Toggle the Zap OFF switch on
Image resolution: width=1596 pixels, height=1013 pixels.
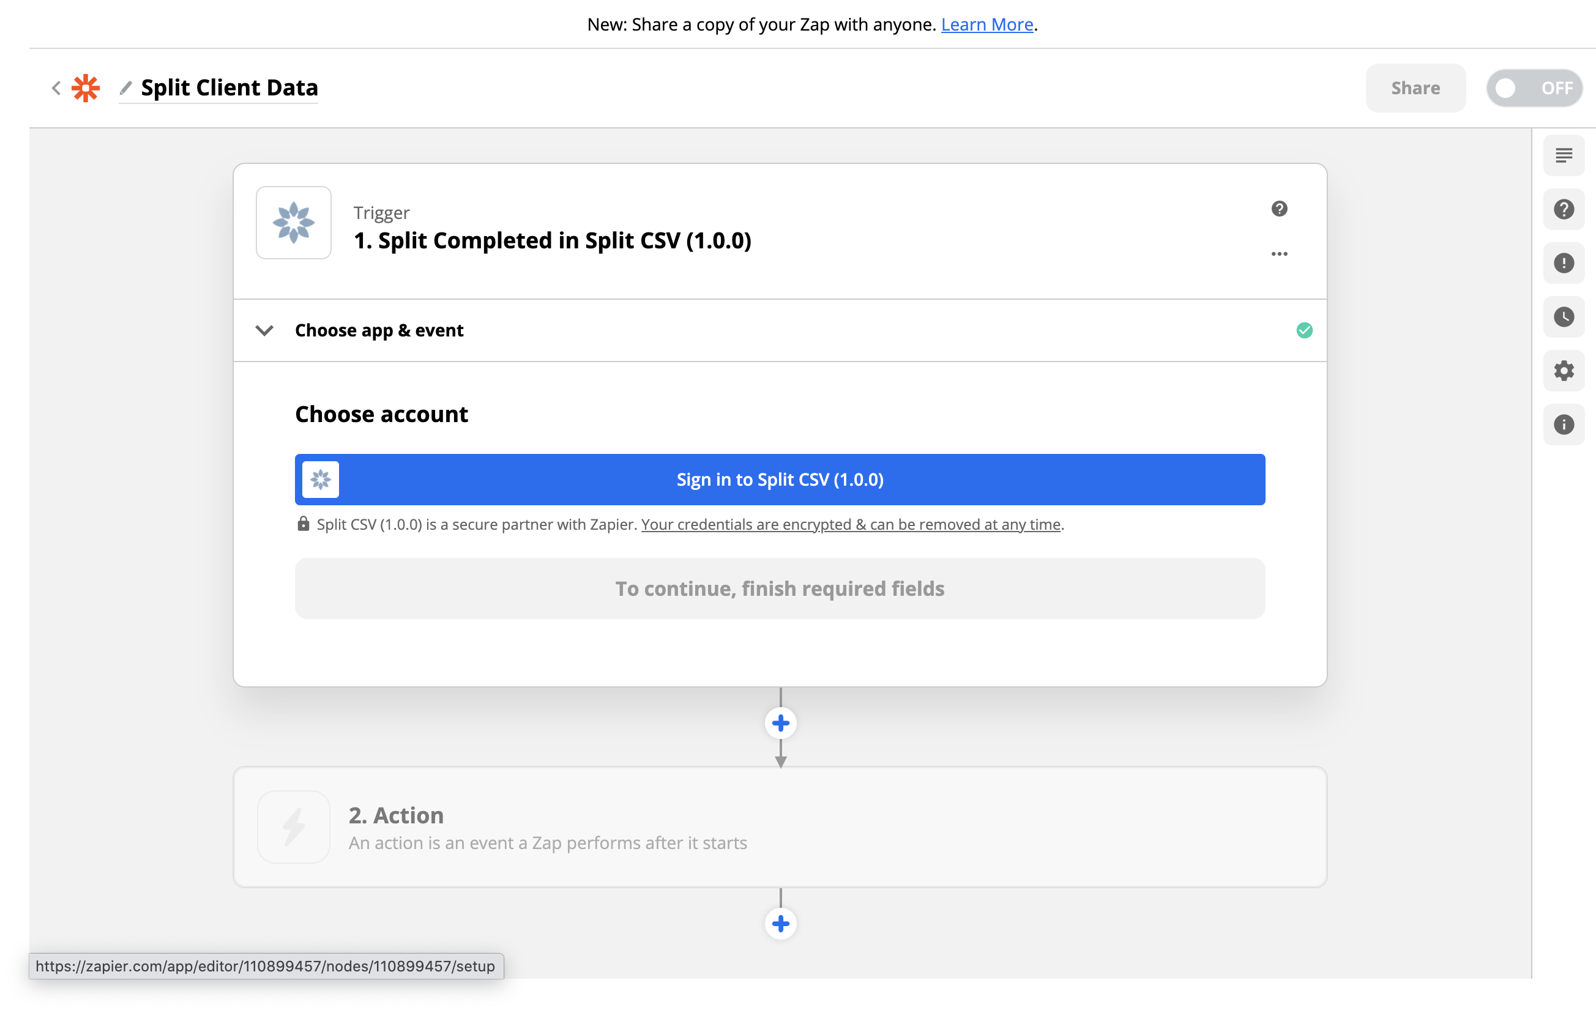[x=1534, y=87]
